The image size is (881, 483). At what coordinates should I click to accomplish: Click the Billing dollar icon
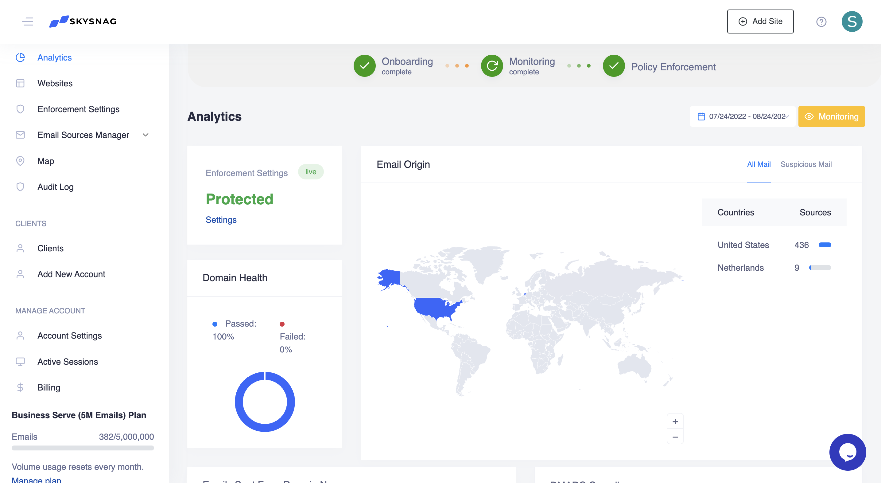click(x=20, y=387)
